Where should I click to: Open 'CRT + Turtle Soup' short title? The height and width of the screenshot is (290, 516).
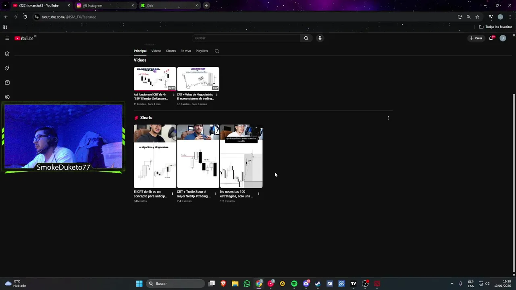click(x=194, y=194)
